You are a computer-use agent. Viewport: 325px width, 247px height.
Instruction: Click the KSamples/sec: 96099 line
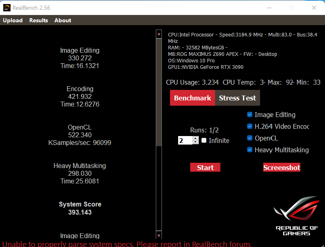click(x=80, y=143)
